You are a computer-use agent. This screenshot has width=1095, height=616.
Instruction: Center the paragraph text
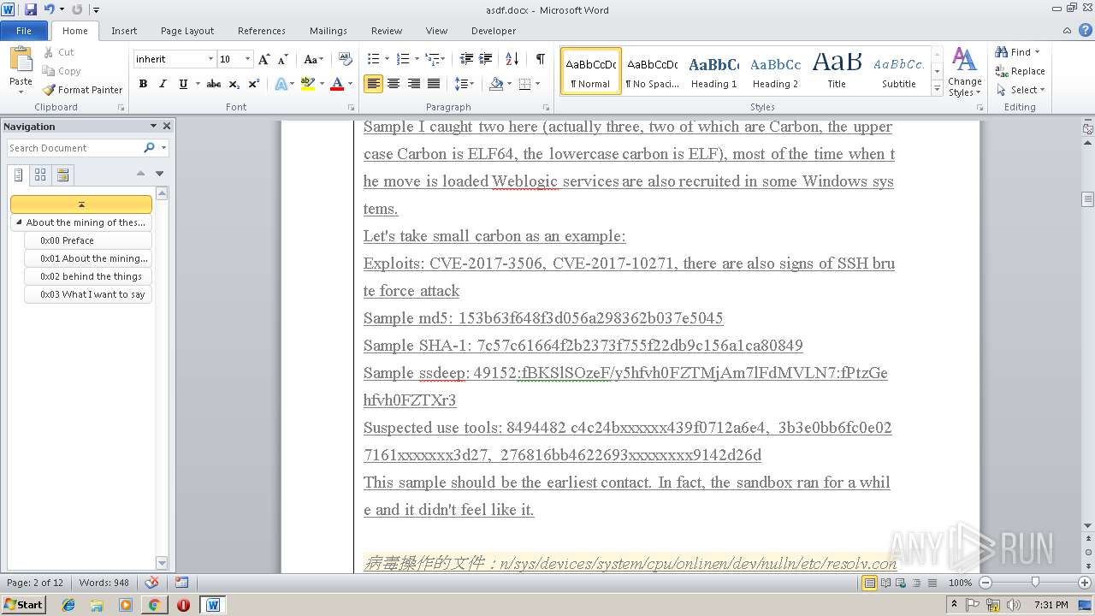click(394, 84)
